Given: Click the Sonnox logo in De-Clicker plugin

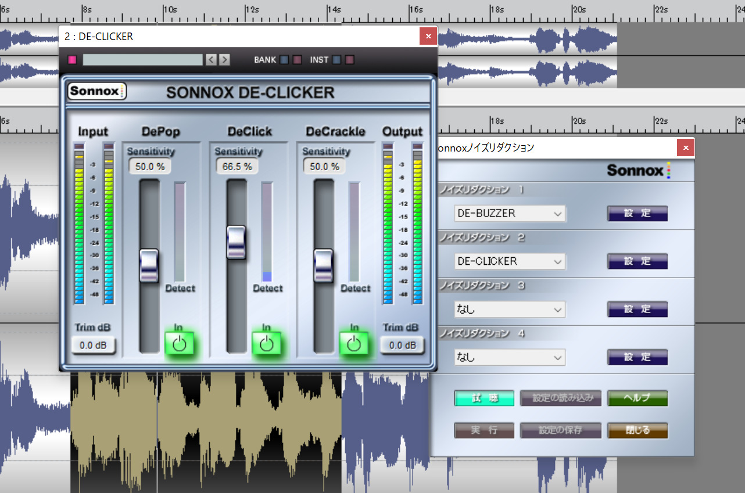Looking at the screenshot, I should [97, 92].
